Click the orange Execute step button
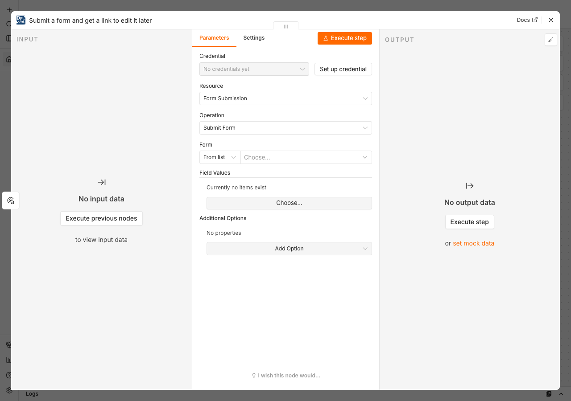Image resolution: width=571 pixels, height=401 pixels. coord(345,38)
